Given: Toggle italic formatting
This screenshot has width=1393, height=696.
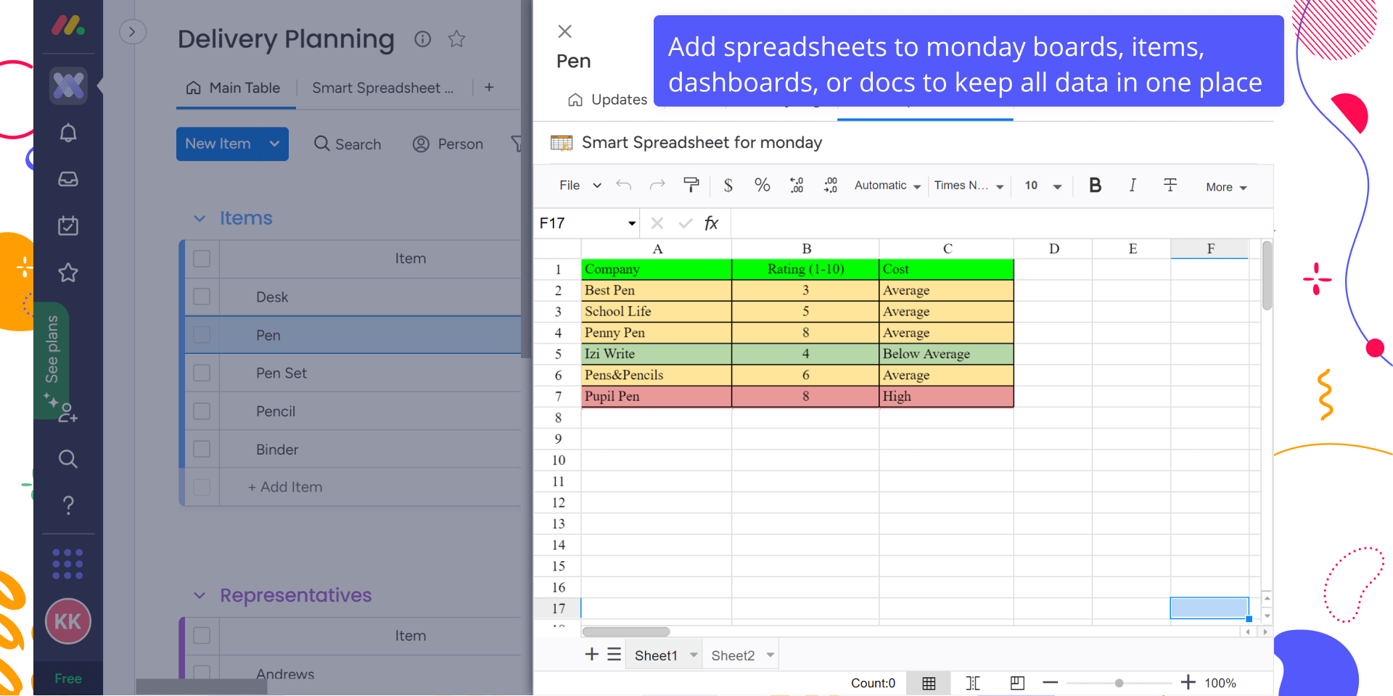Looking at the screenshot, I should coord(1133,185).
